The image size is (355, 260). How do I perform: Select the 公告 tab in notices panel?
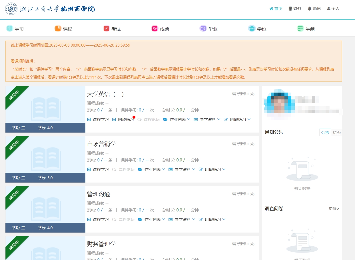[325, 133]
